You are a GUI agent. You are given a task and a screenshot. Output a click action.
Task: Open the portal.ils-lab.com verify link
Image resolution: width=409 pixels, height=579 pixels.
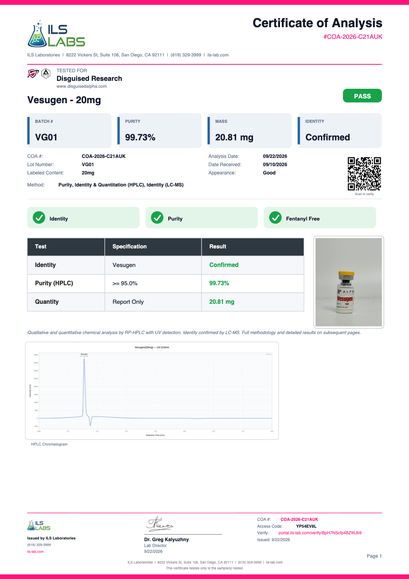pyautogui.click(x=320, y=533)
